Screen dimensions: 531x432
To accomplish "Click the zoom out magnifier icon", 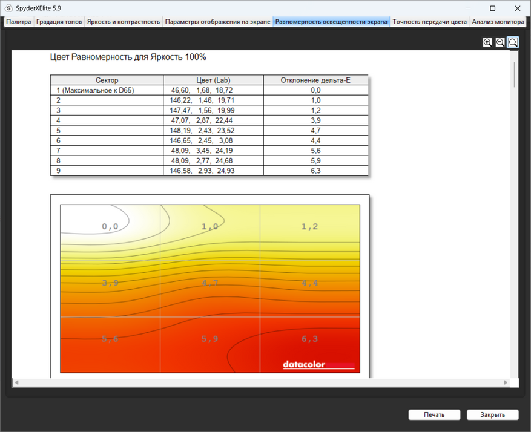I will [x=500, y=42].
